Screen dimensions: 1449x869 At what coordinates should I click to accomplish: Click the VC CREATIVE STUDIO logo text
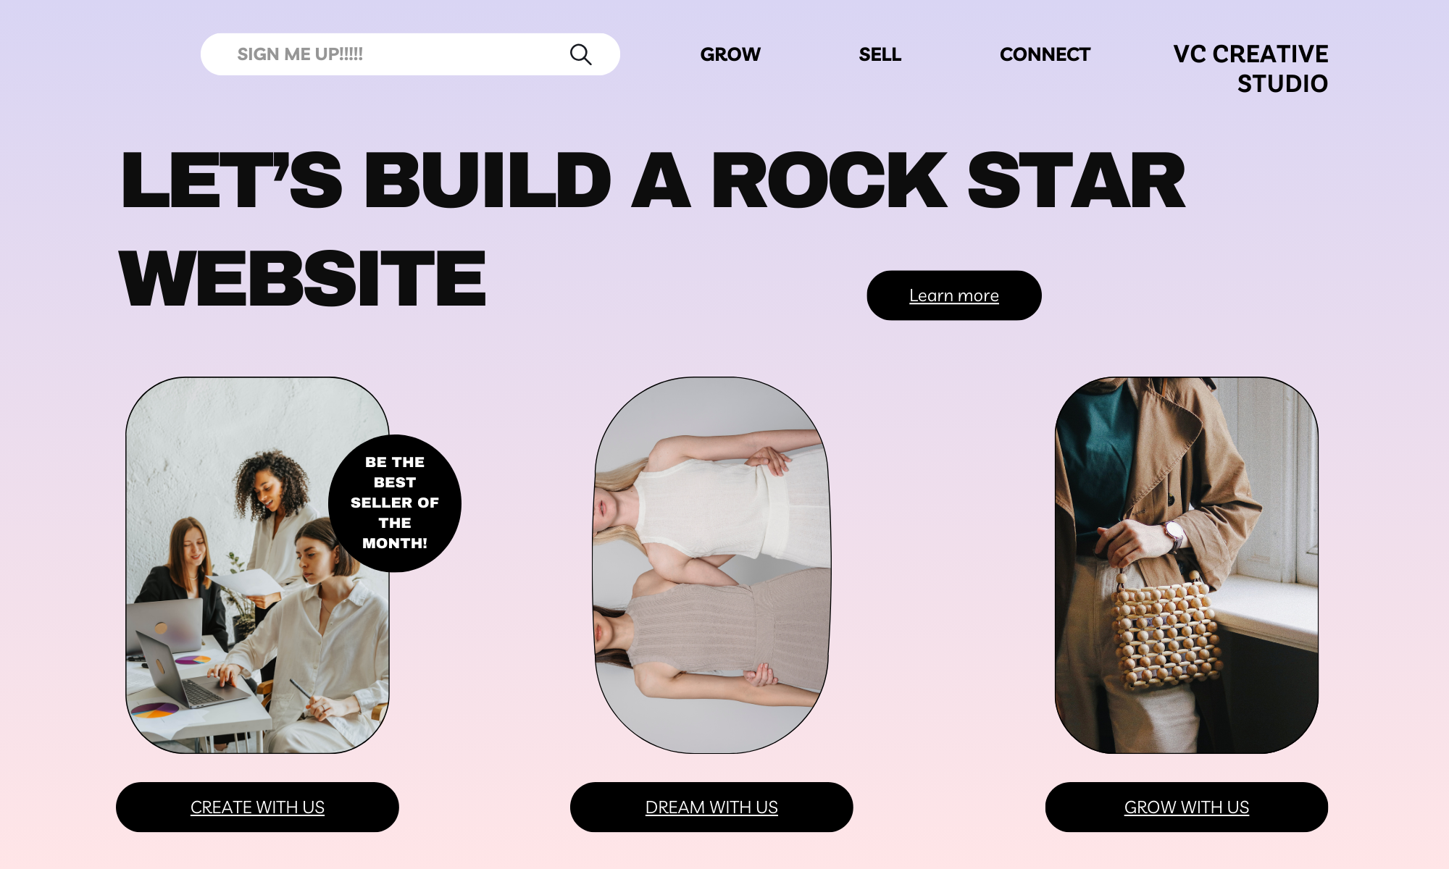coord(1250,69)
